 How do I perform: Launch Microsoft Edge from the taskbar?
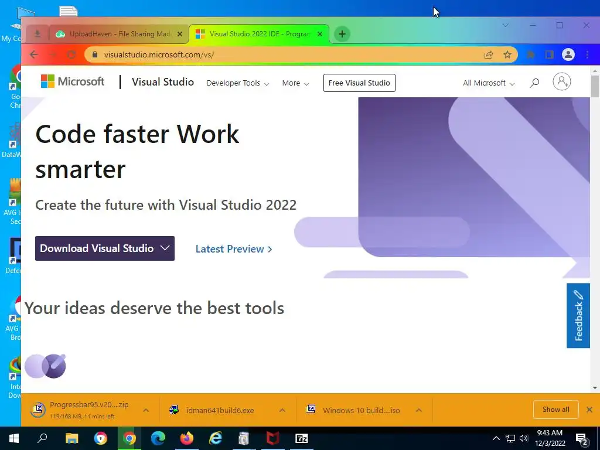(x=158, y=438)
